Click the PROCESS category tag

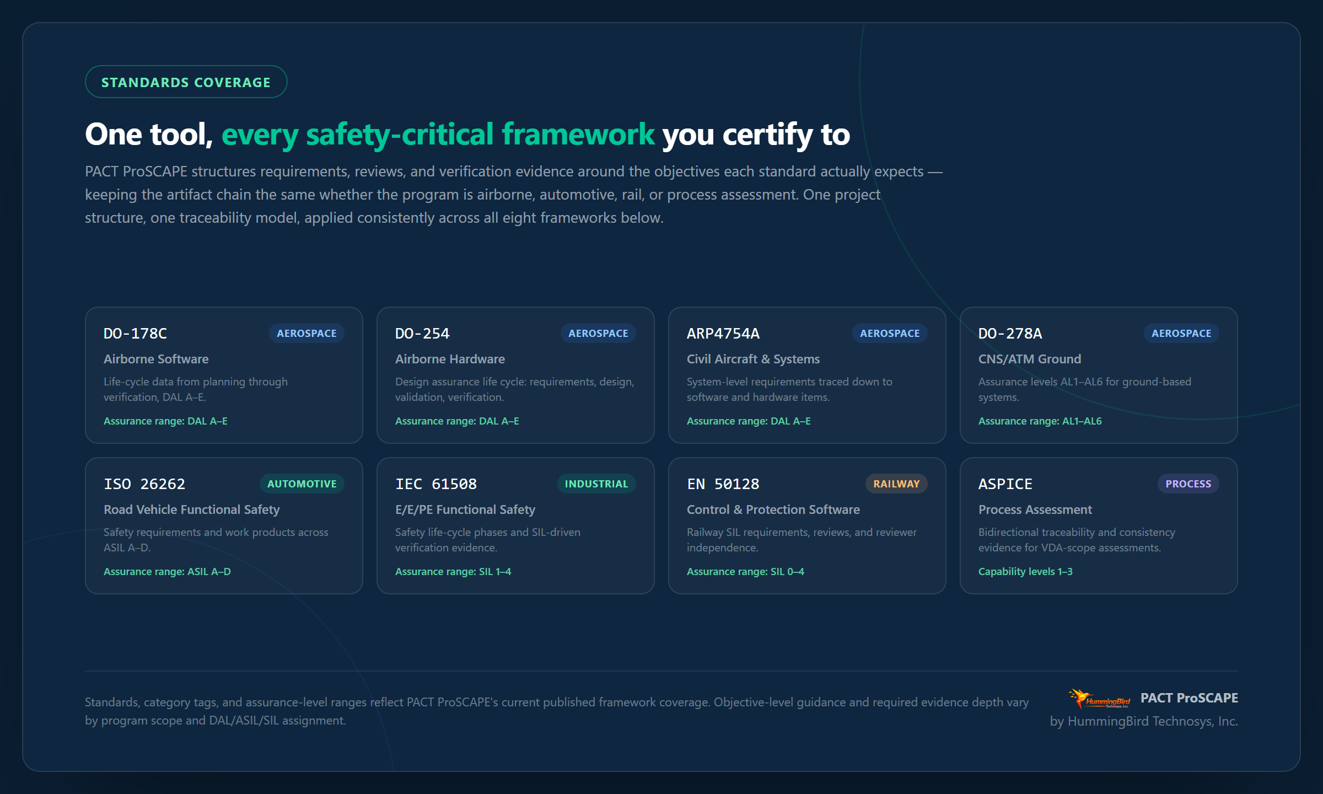(1188, 484)
